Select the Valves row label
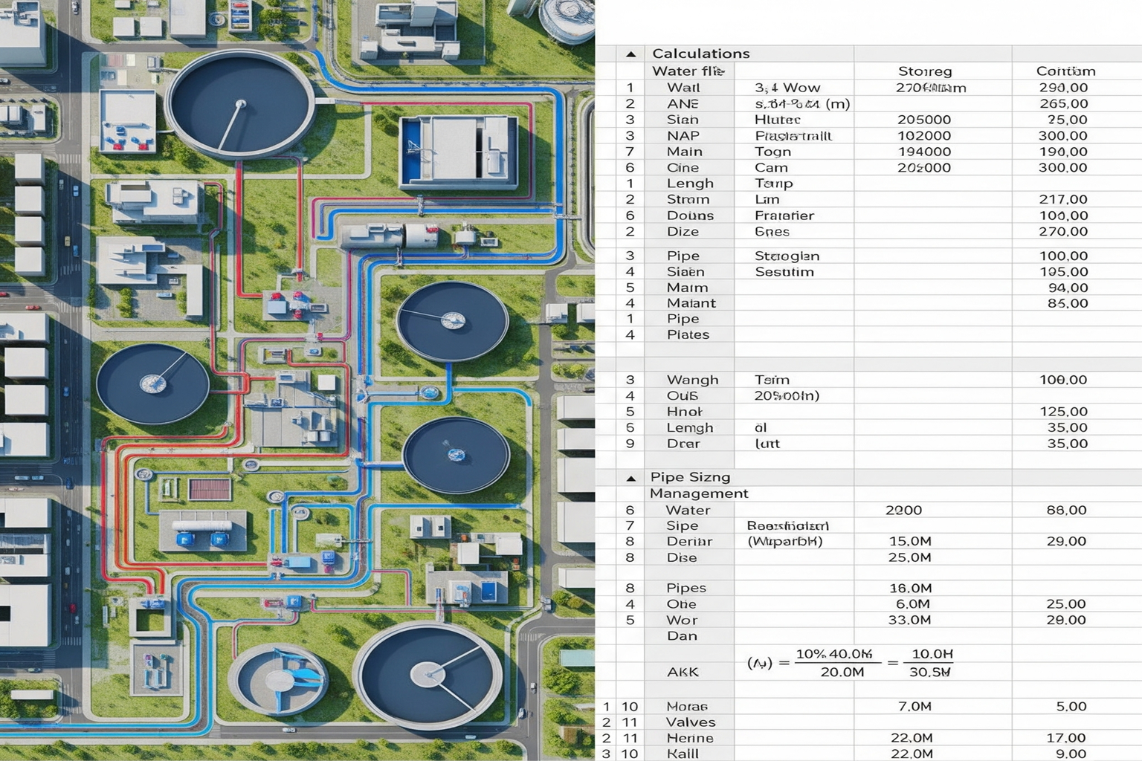Viewport: 1142px width, 761px height. tap(691, 722)
